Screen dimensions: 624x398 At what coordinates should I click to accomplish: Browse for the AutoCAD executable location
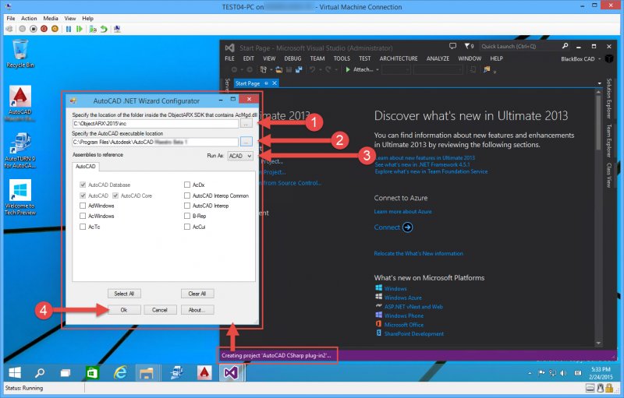(x=246, y=142)
